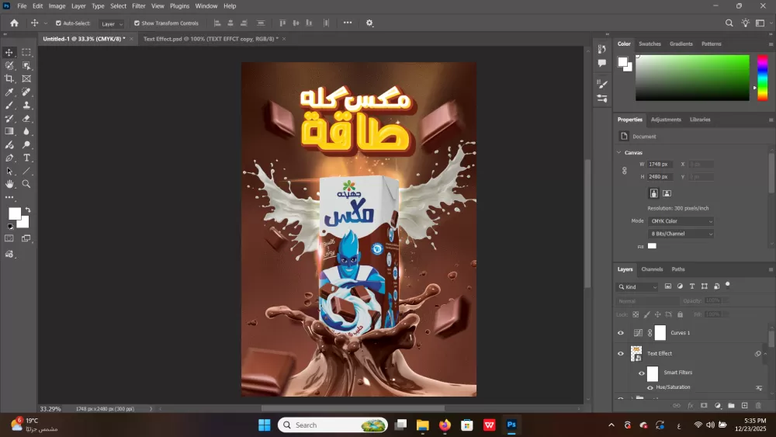
Task: Filter layers by type layers
Action: coord(692,286)
